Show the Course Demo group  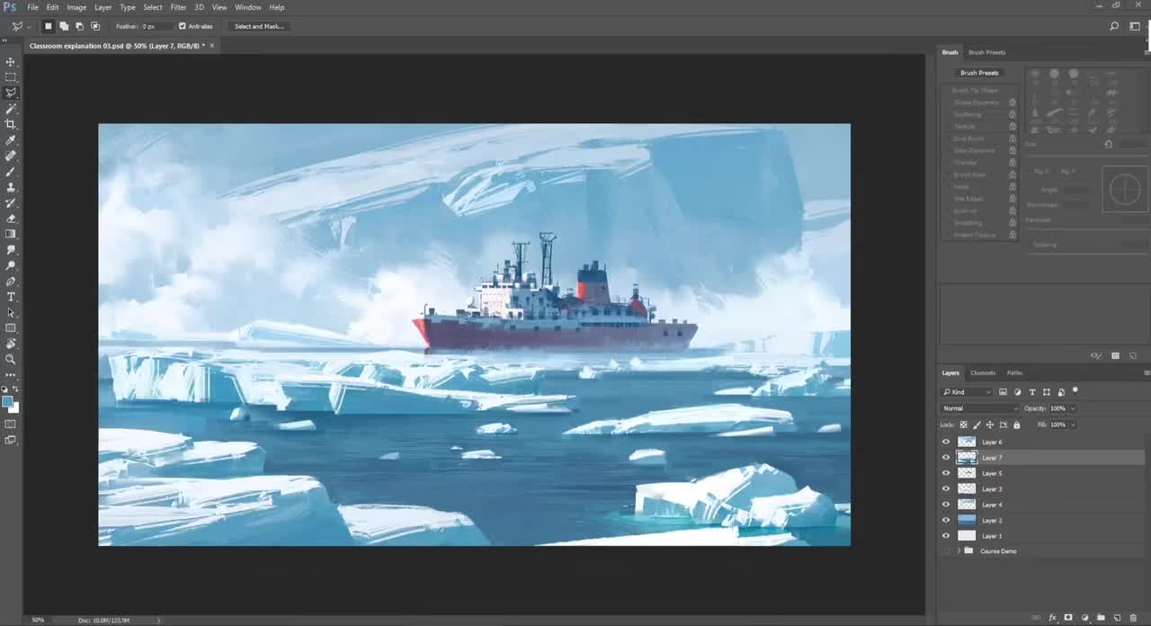pyautogui.click(x=945, y=550)
